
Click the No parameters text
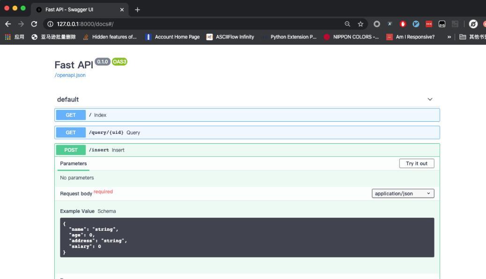(x=77, y=177)
